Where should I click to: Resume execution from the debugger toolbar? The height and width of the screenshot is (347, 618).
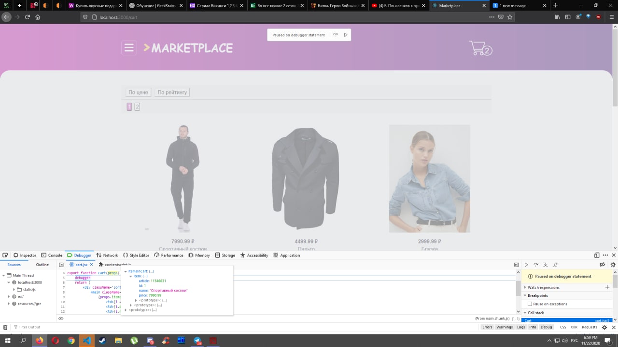(x=526, y=265)
